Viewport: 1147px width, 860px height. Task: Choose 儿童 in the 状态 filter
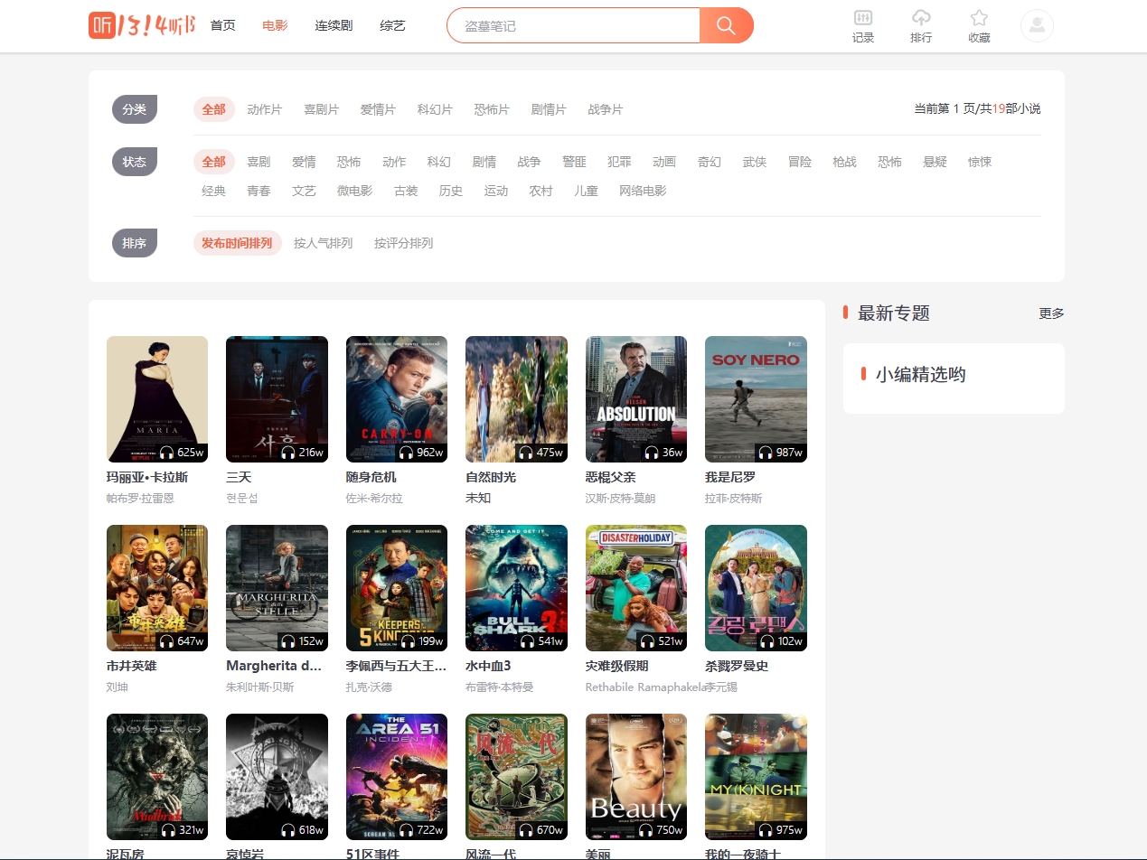(x=586, y=191)
